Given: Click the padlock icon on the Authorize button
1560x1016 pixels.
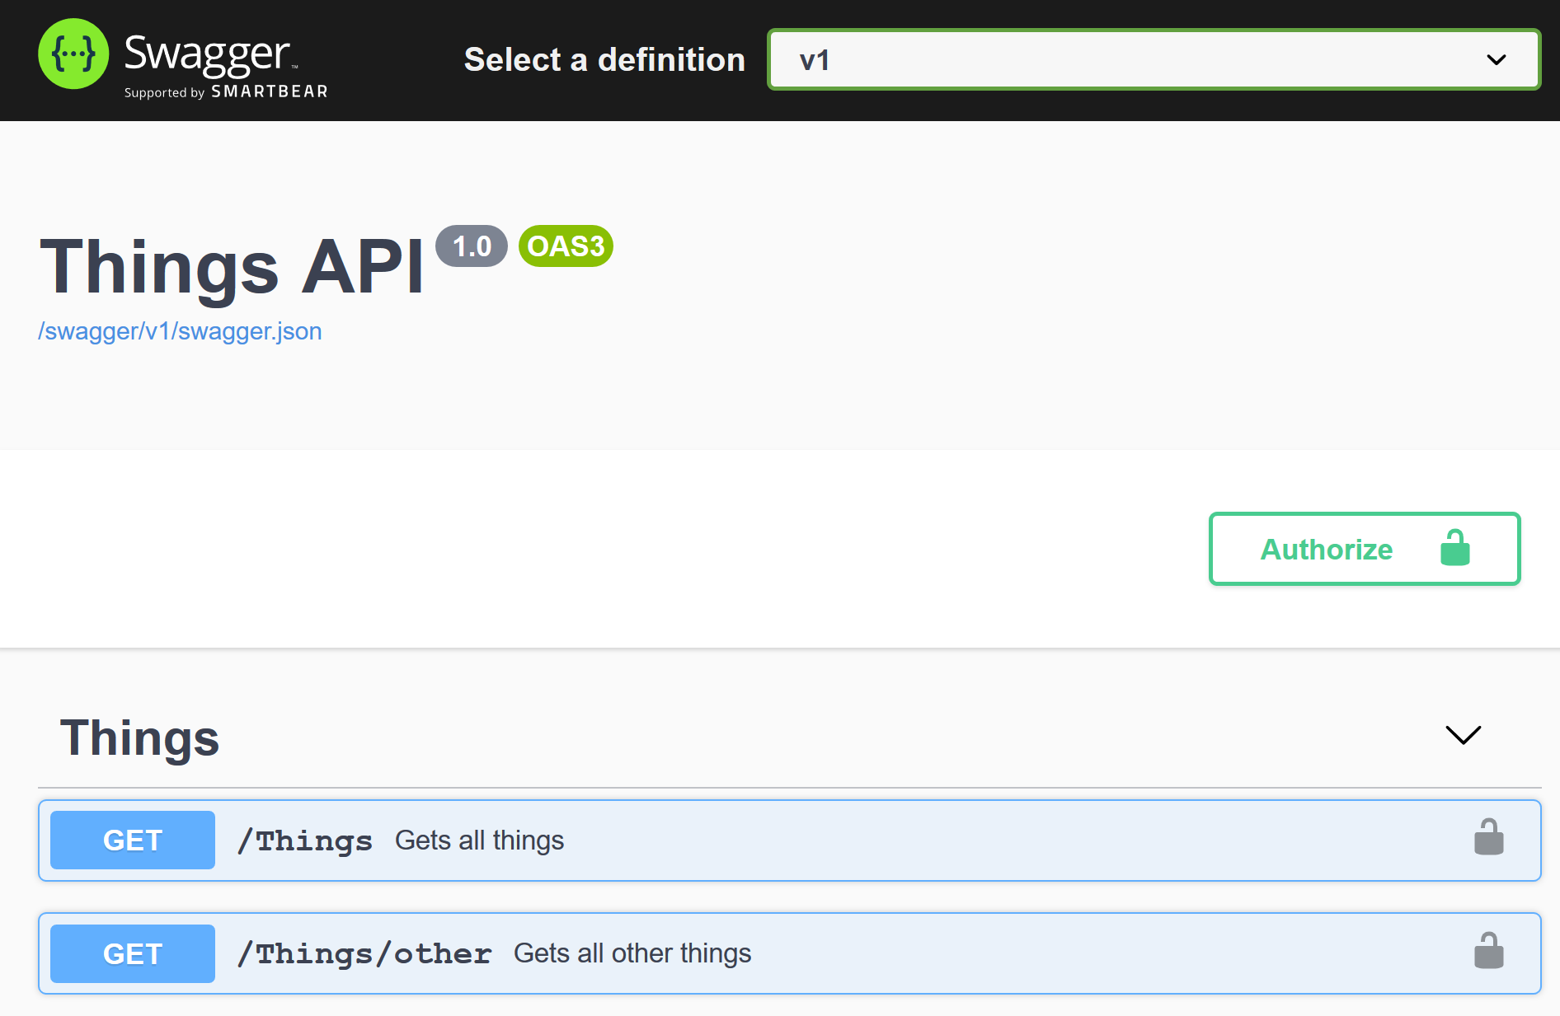Looking at the screenshot, I should point(1454,548).
